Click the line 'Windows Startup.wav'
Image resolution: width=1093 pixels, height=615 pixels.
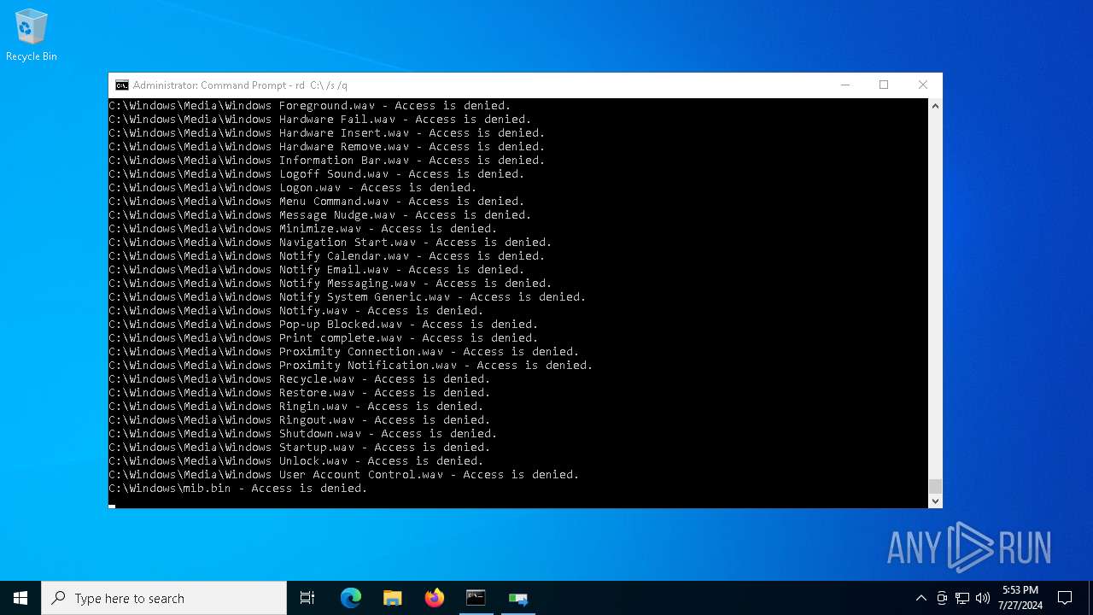[300, 448]
